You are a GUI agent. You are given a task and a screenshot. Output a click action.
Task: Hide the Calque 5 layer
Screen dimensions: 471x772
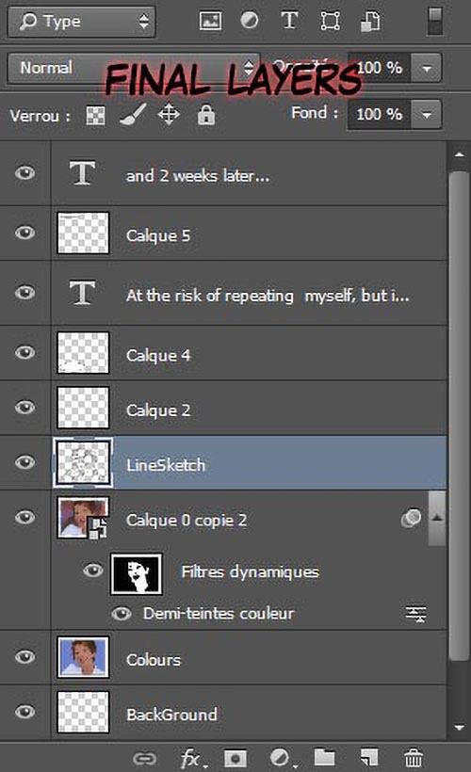pos(24,233)
